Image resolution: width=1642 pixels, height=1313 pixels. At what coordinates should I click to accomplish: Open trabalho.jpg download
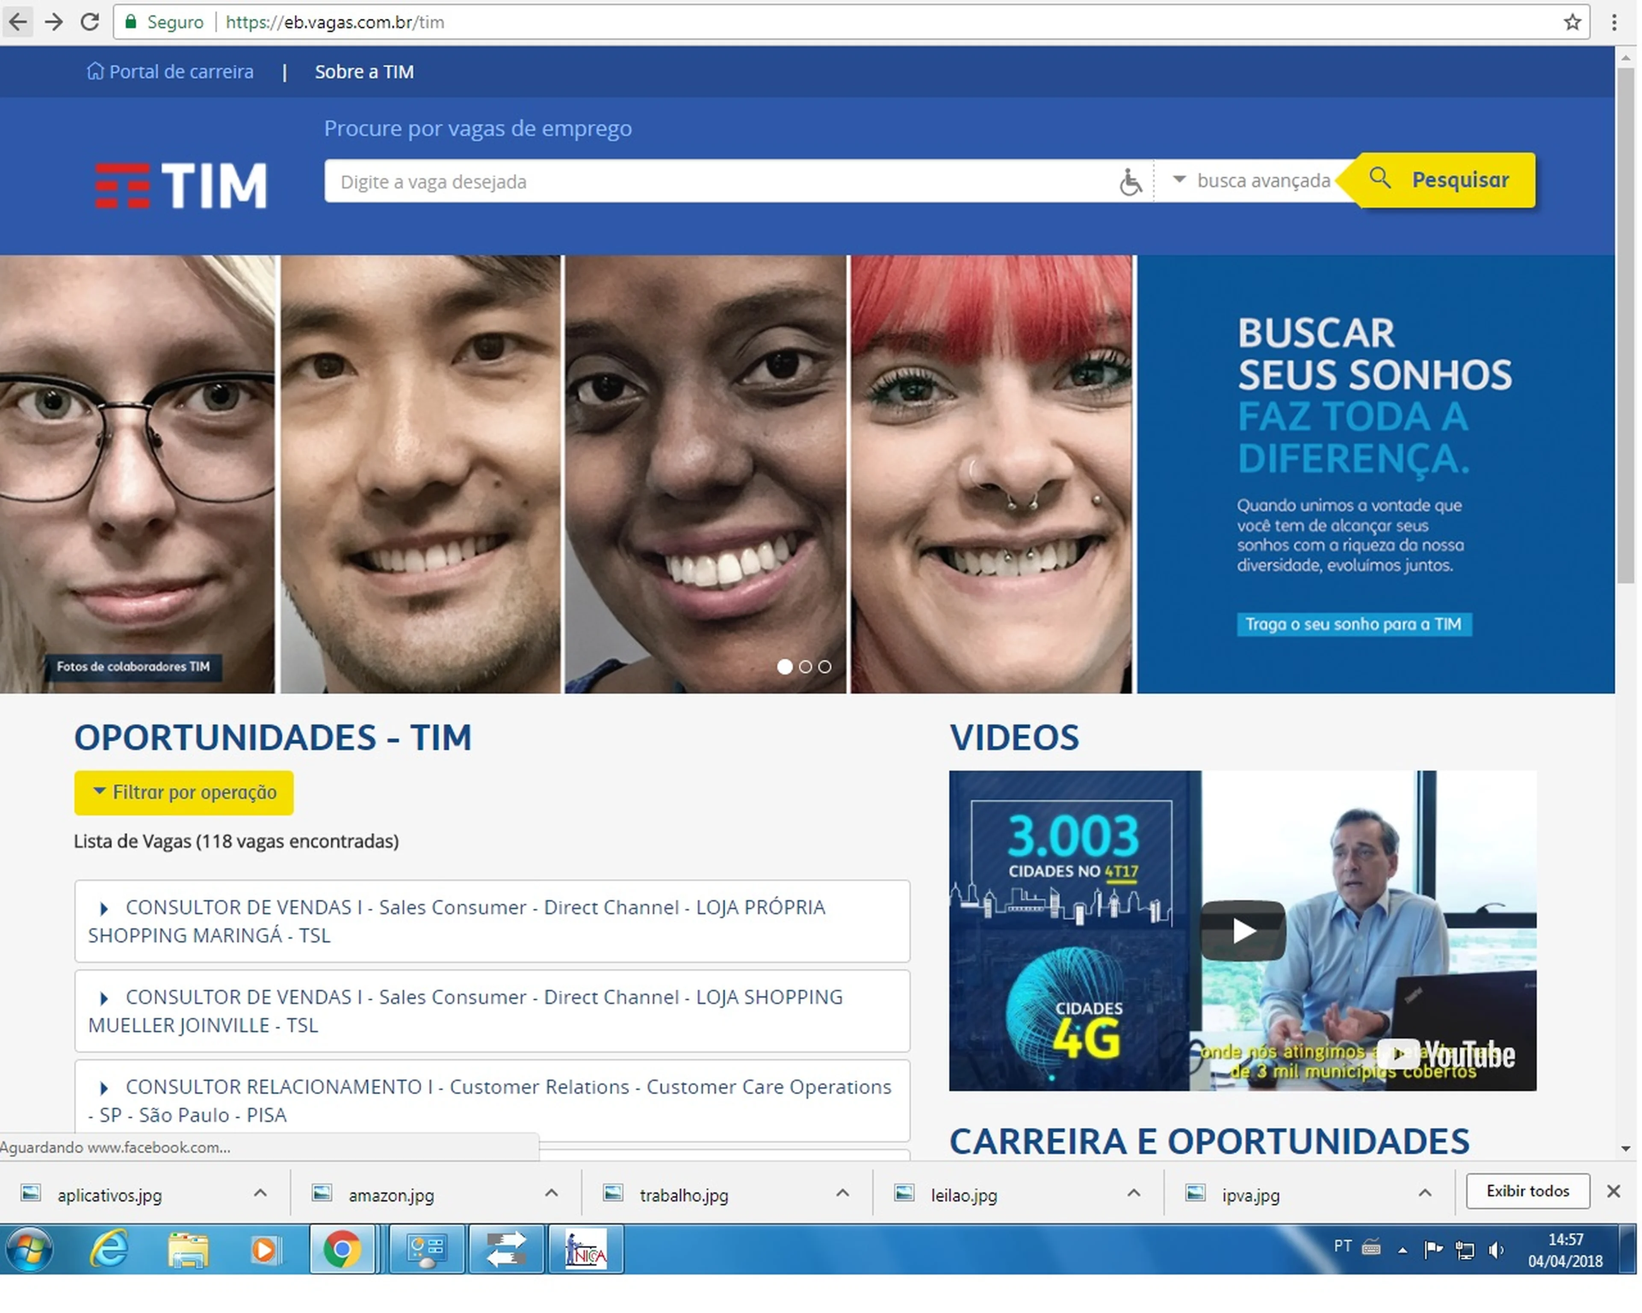(683, 1195)
